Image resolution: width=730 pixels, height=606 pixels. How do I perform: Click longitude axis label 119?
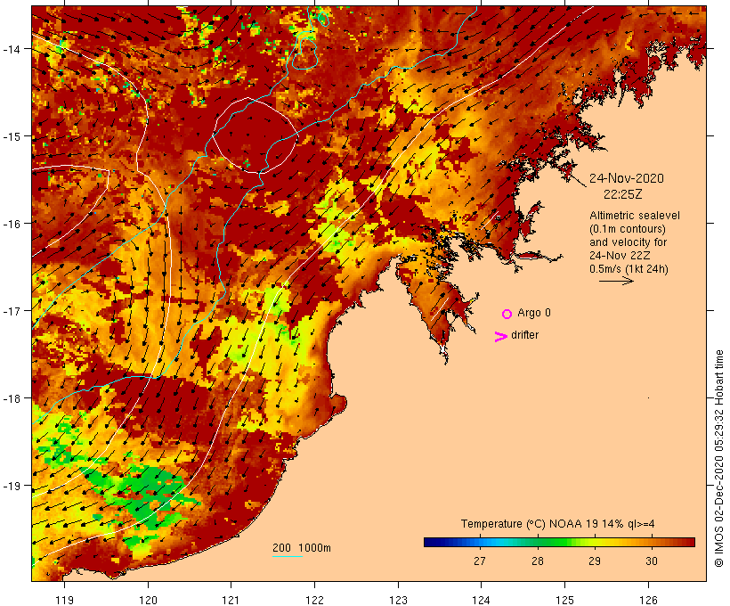(65, 600)
